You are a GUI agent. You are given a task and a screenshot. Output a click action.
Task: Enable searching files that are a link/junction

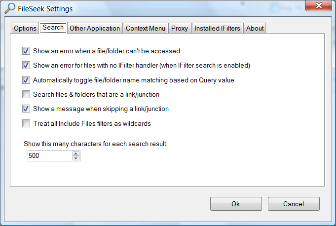pos(26,94)
